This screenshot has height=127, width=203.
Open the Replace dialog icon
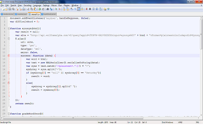[51, 9]
